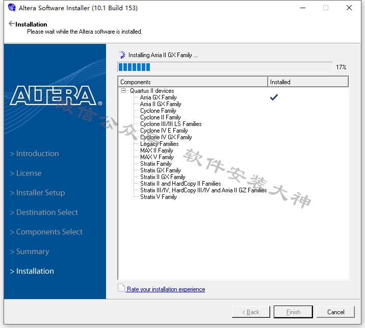Select Stratix III/IV, HardCopy III/IV row
The height and width of the screenshot is (328, 365).
click(203, 190)
